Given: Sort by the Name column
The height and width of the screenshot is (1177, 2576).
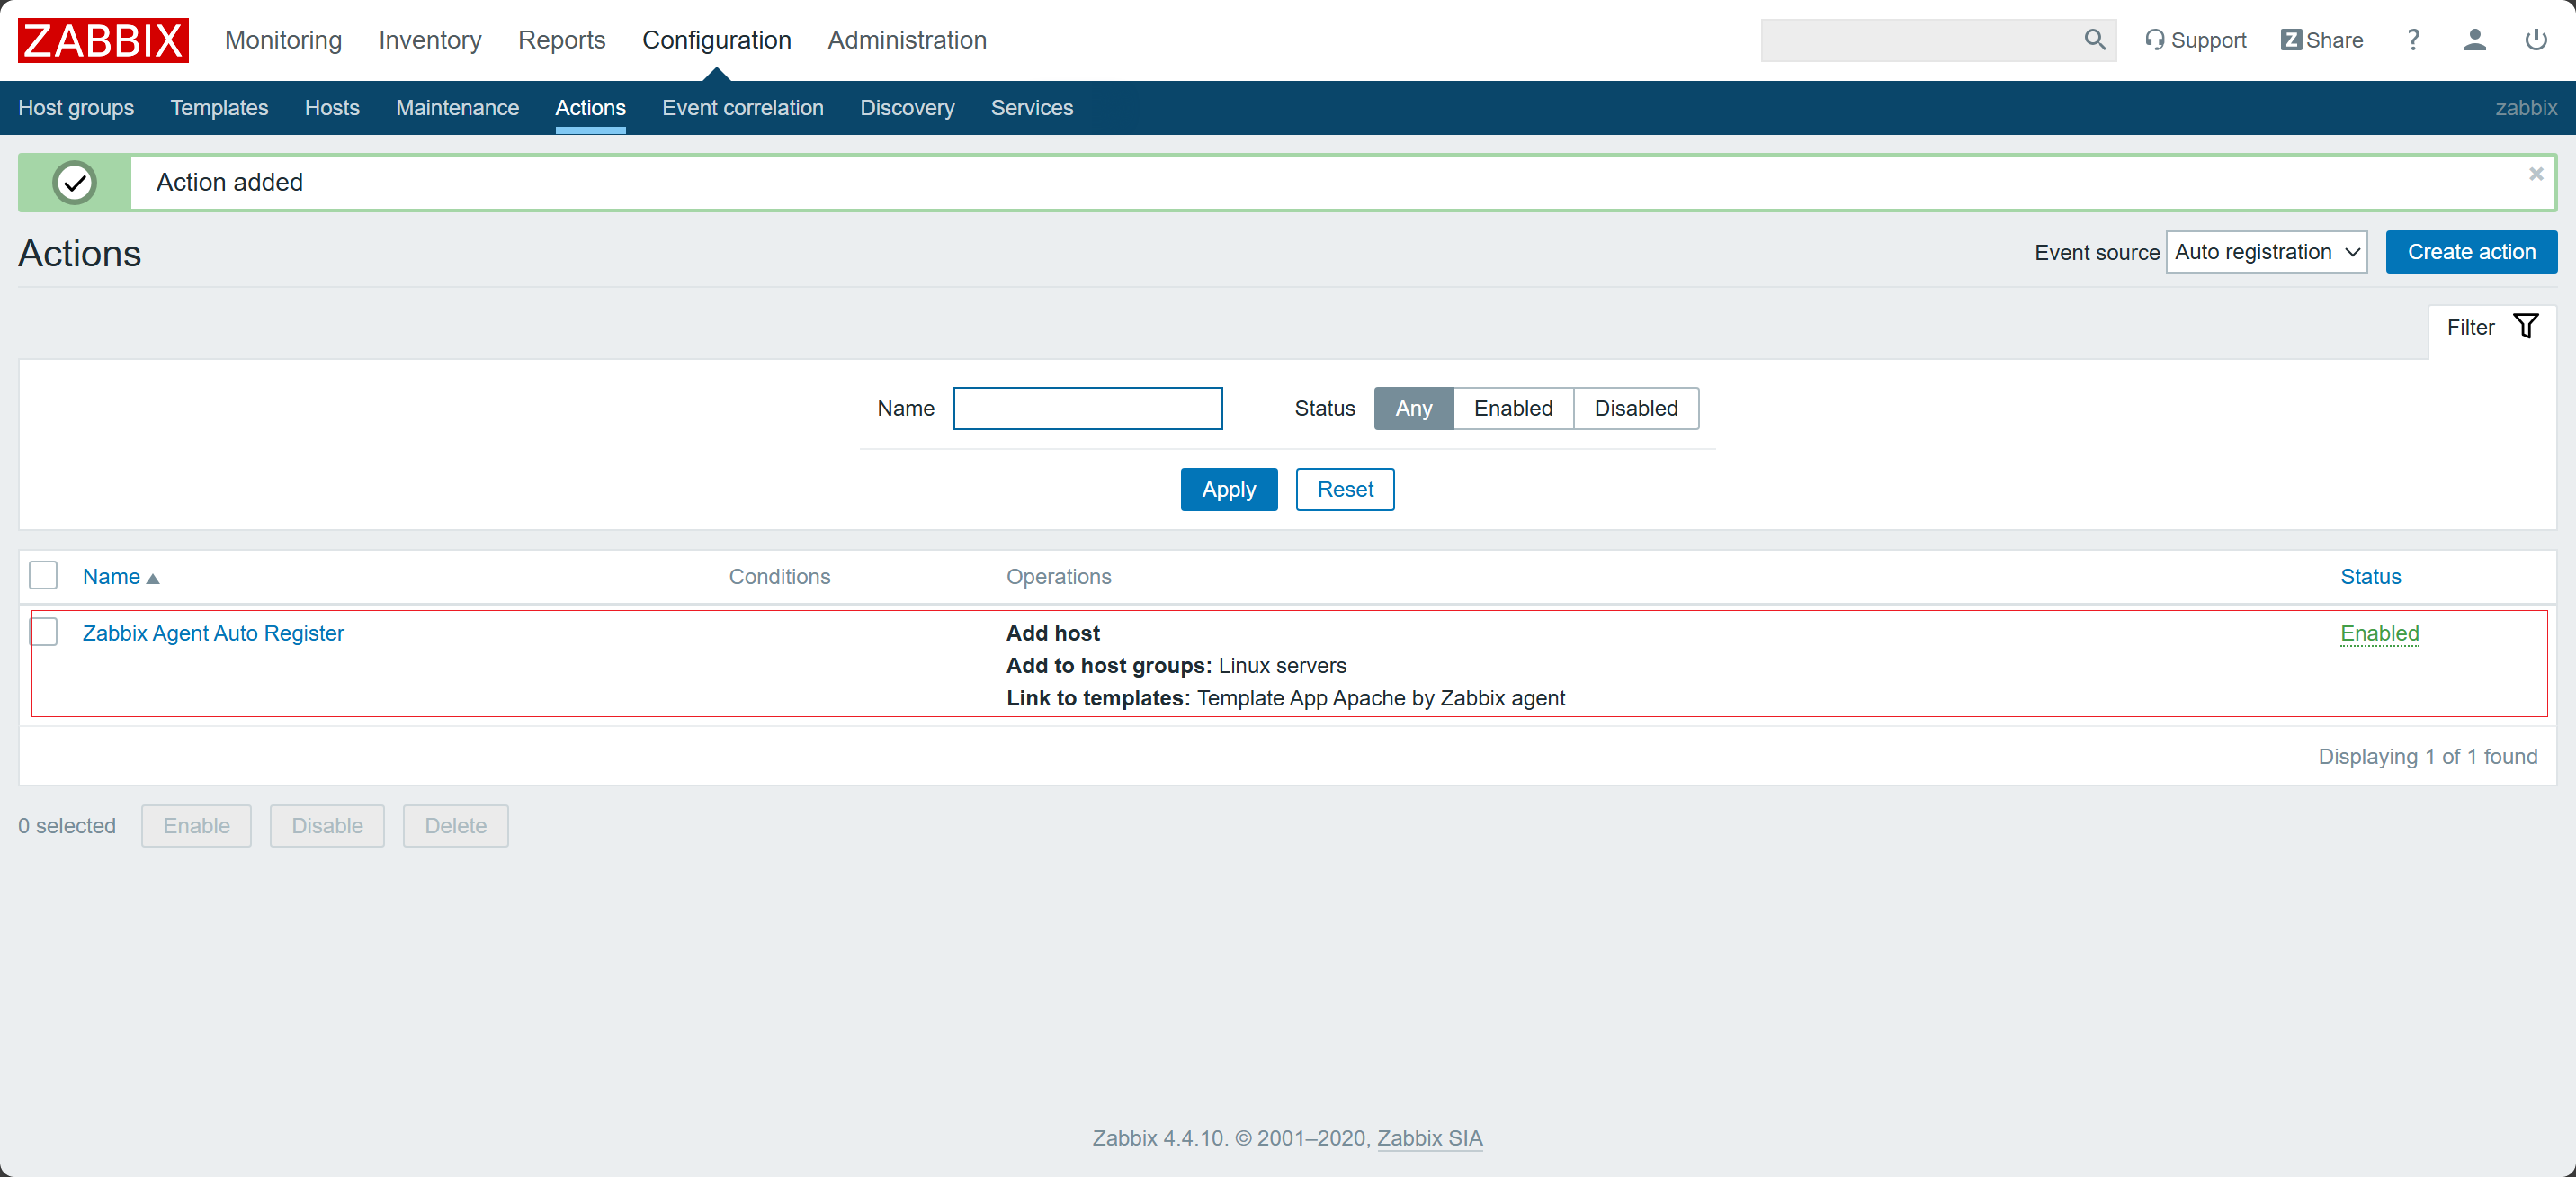Looking at the screenshot, I should coord(111,577).
